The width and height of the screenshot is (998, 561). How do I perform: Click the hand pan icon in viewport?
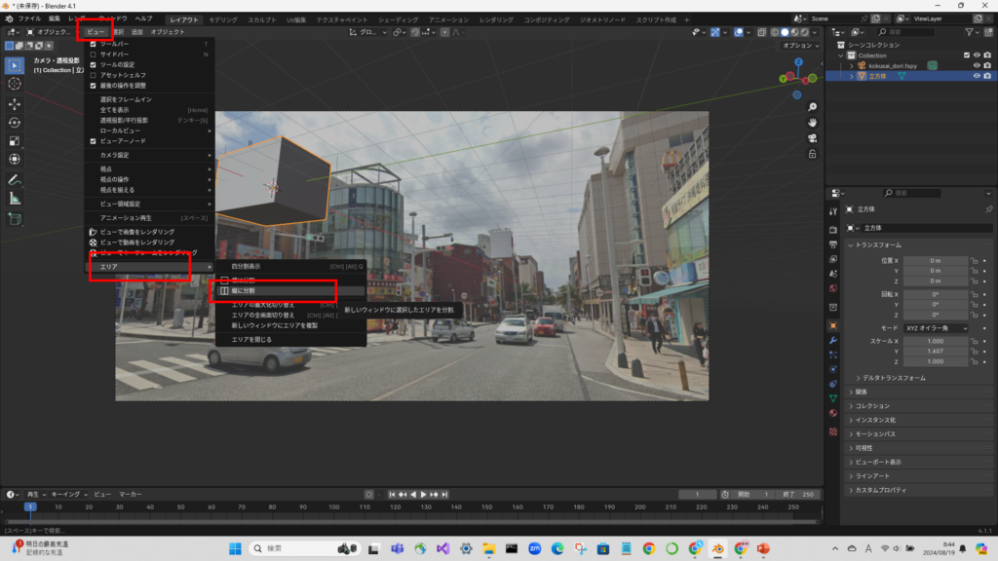coord(811,122)
